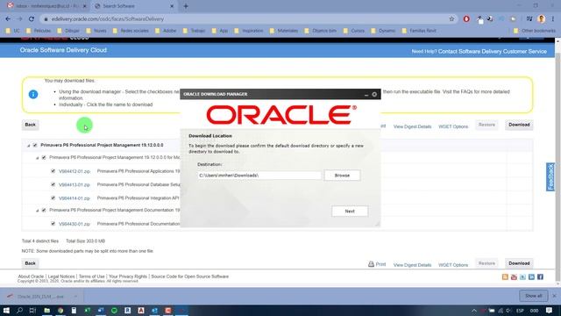Open the Chrome profile avatar
561x316 pixels.
tap(542, 19)
